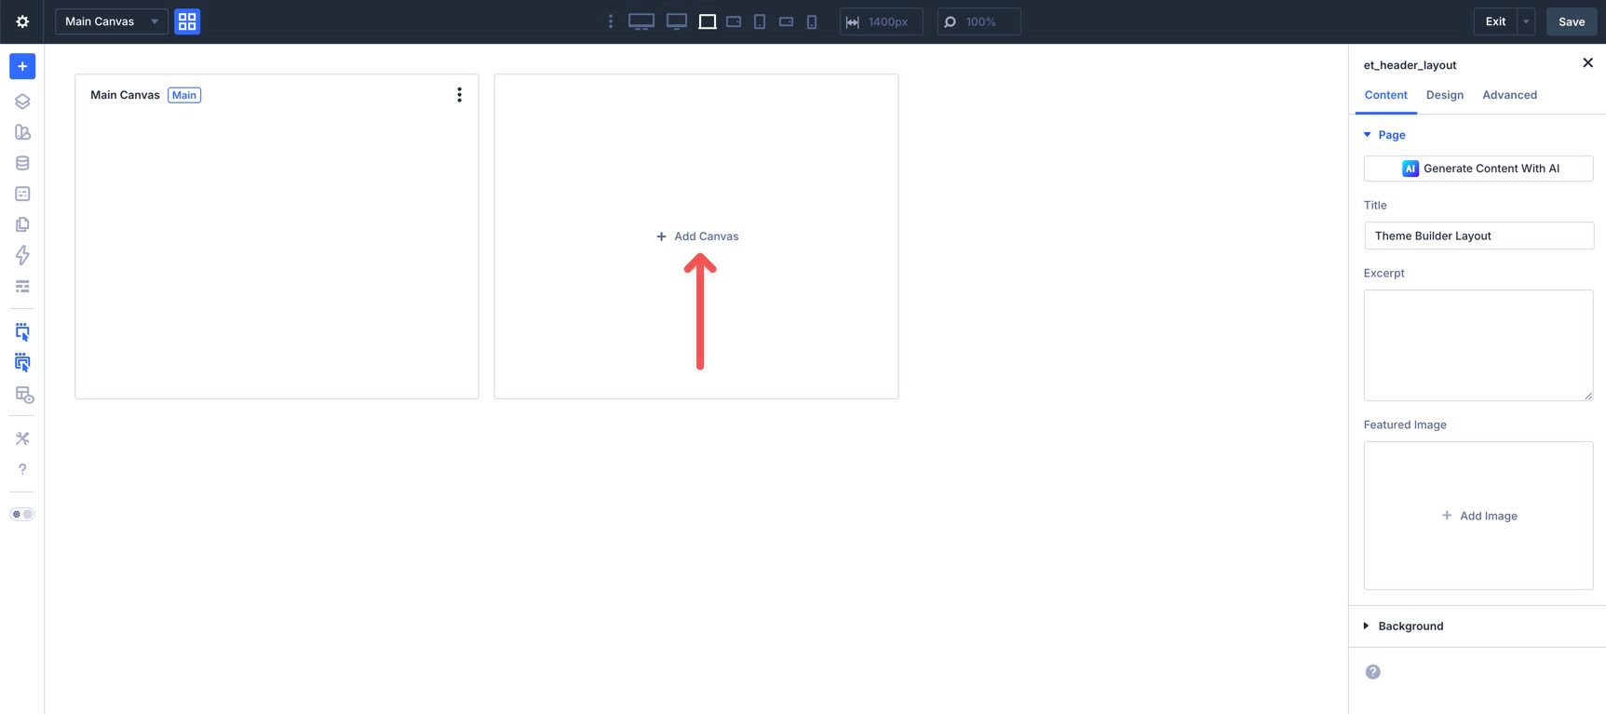The height and width of the screenshot is (714, 1606).
Task: Open the crossed tools icon in sidebar
Action: (22, 438)
